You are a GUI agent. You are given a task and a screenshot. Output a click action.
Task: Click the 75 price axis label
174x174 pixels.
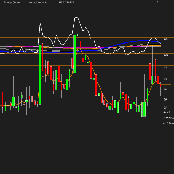165,108
